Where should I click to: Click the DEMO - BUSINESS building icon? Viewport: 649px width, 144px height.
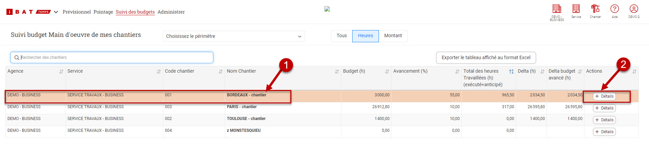[x=557, y=9]
